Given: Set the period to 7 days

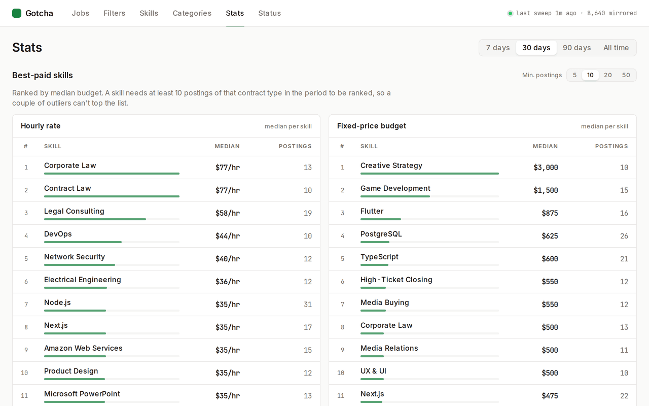Looking at the screenshot, I should coord(498,48).
